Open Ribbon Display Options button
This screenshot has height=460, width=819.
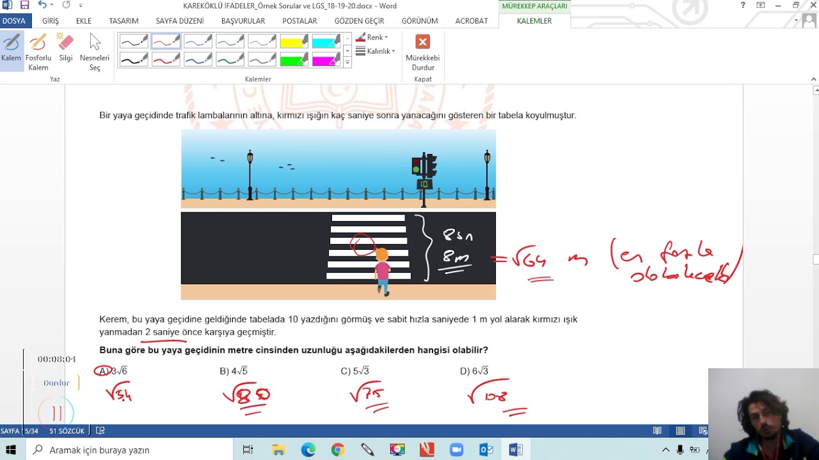pos(760,5)
